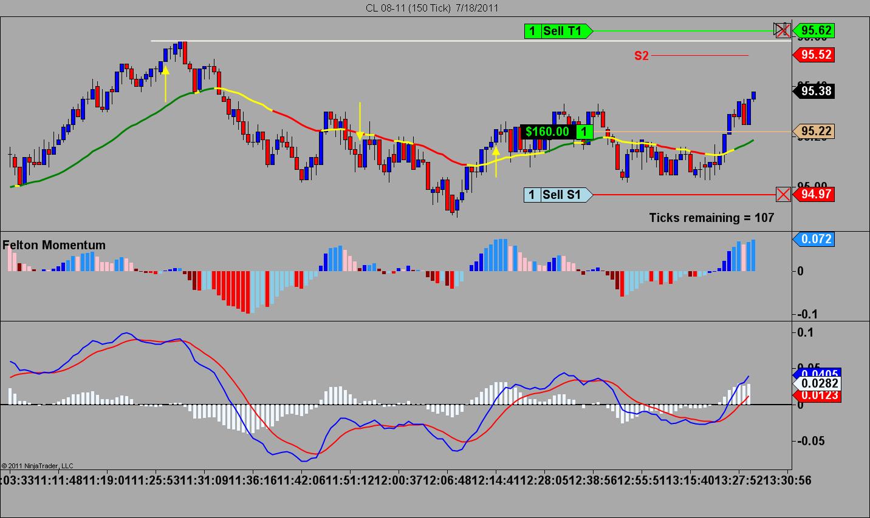Click the 95.62 target price label
The height and width of the screenshot is (518, 870).
click(813, 30)
